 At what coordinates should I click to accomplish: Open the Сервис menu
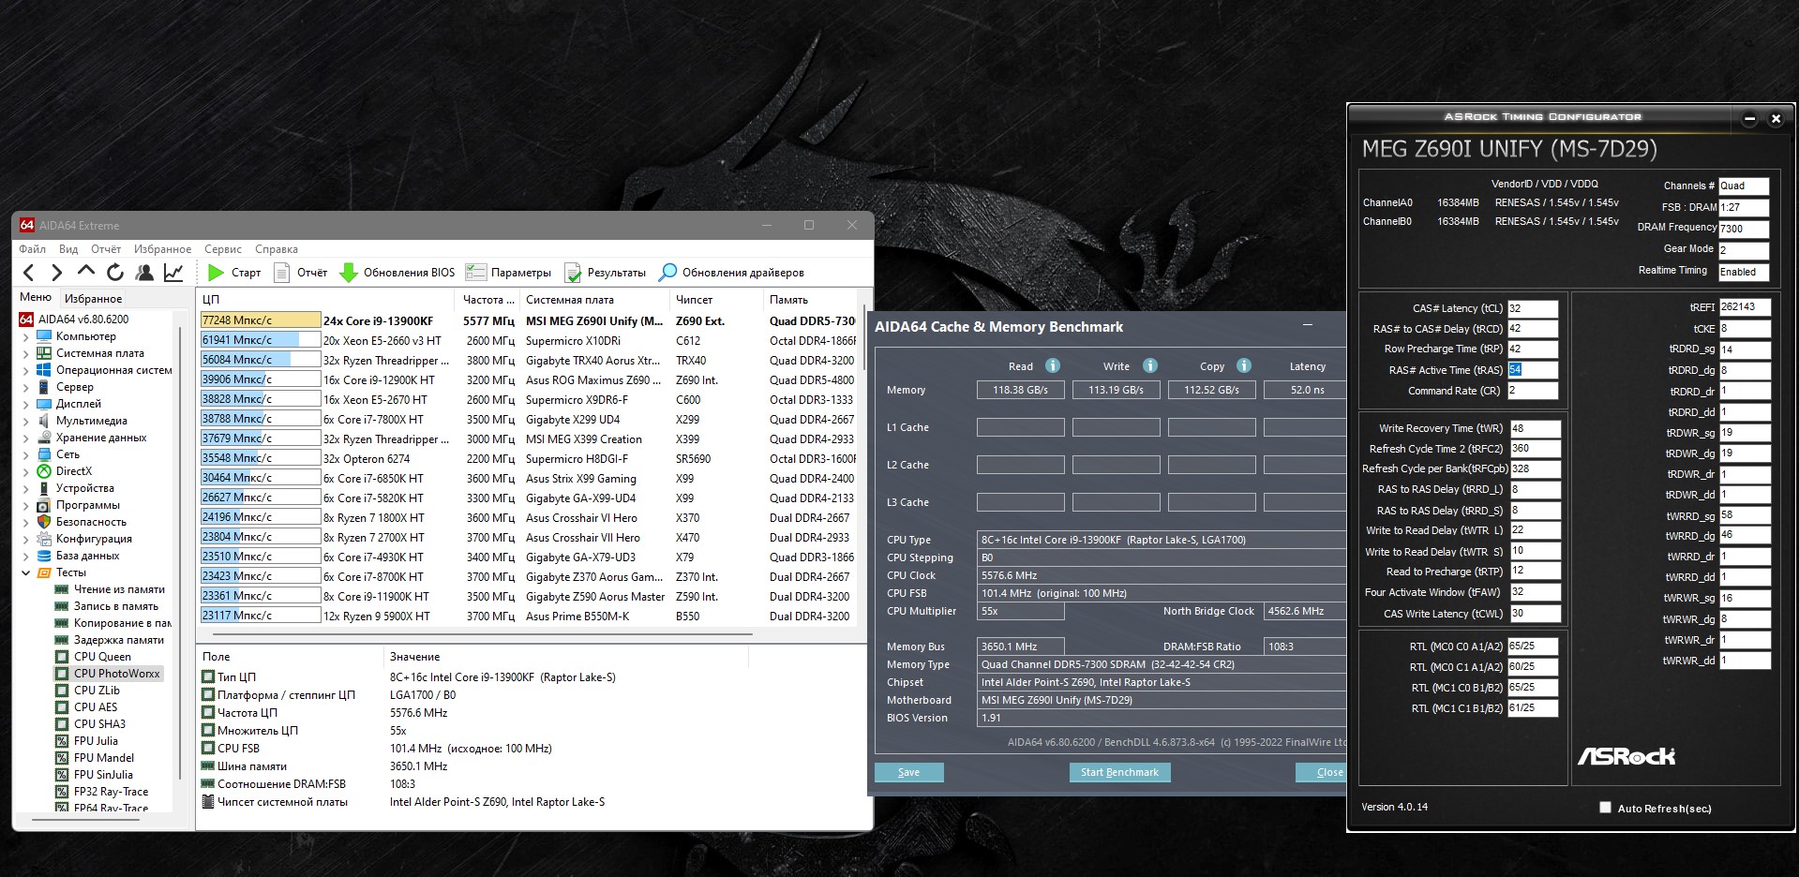pos(223,249)
